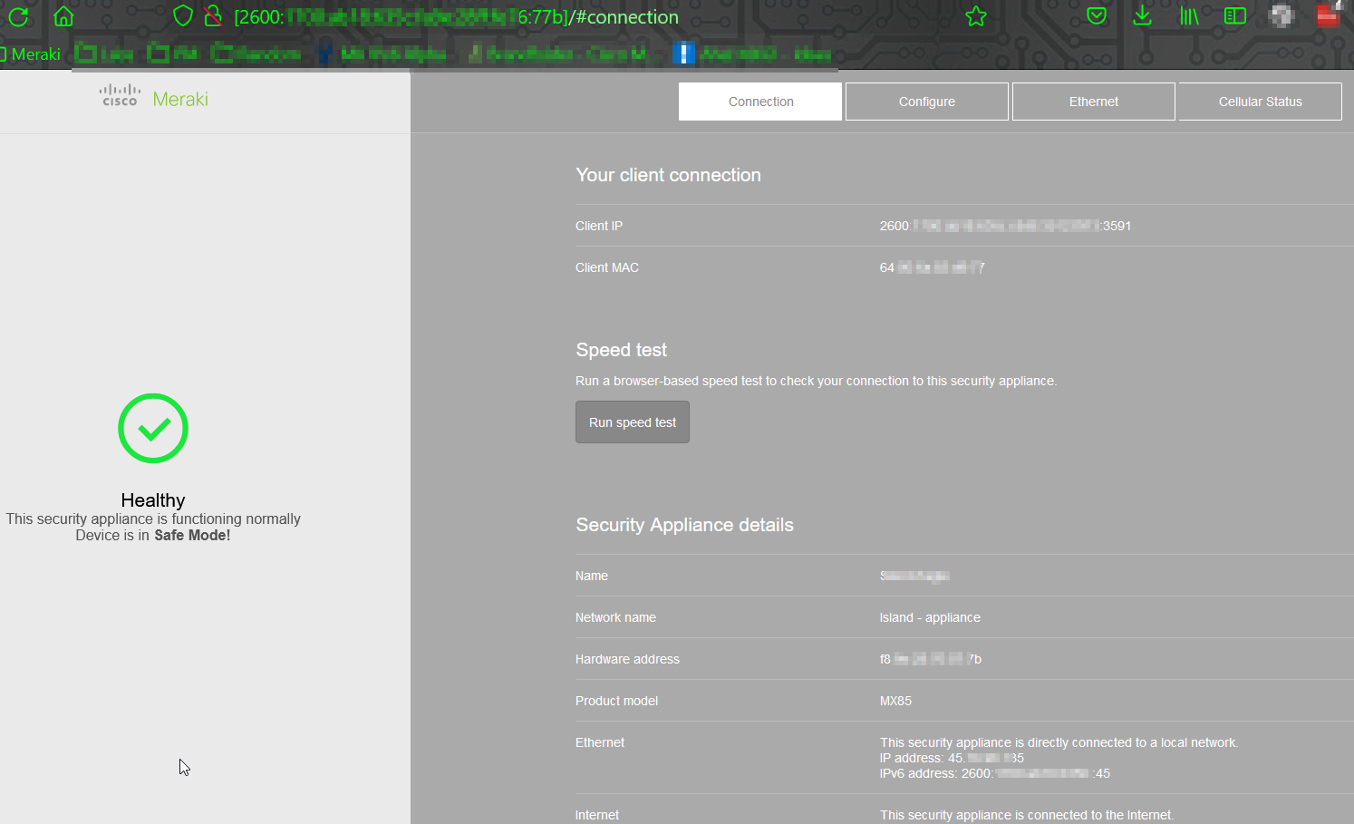Image resolution: width=1354 pixels, height=824 pixels.
Task: Open the Ethernet tab
Action: pos(1094,102)
